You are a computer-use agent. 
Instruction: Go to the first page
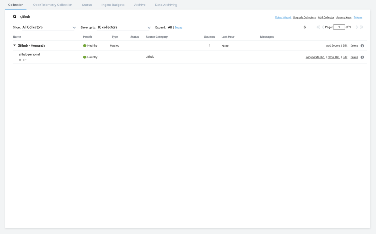point(318,27)
